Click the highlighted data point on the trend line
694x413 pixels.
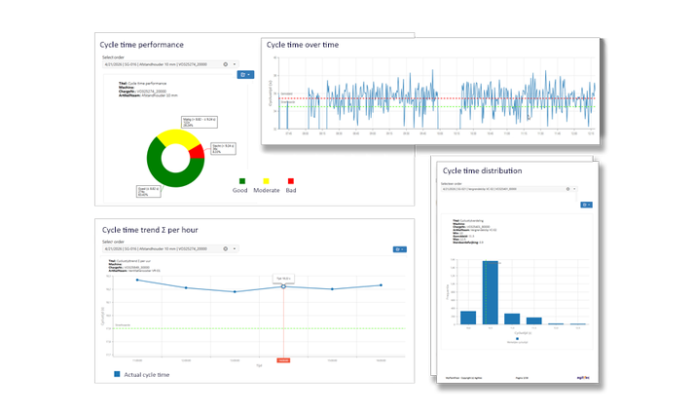(x=283, y=286)
